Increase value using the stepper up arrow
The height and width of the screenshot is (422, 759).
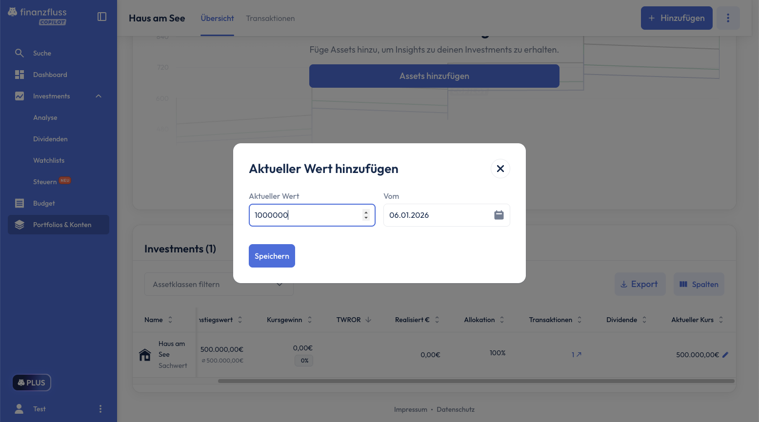[x=366, y=212]
